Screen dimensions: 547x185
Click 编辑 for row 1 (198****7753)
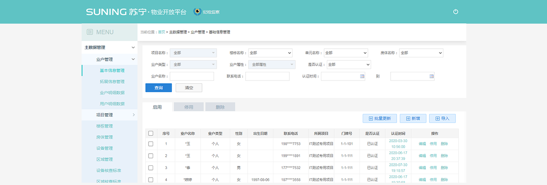pyautogui.click(x=422, y=144)
